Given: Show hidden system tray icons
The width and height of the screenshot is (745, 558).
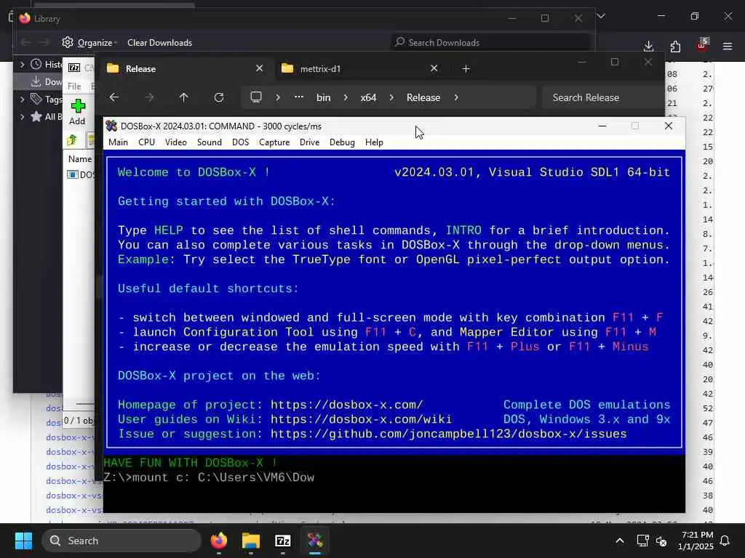Looking at the screenshot, I should 620,541.
